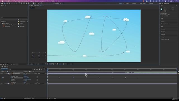Select the Eraser tool
This screenshot has height=101, width=179.
[x=36, y=3]
